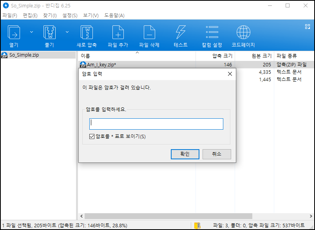Select the Am_I_key.zip* file row

[x=197, y=64]
